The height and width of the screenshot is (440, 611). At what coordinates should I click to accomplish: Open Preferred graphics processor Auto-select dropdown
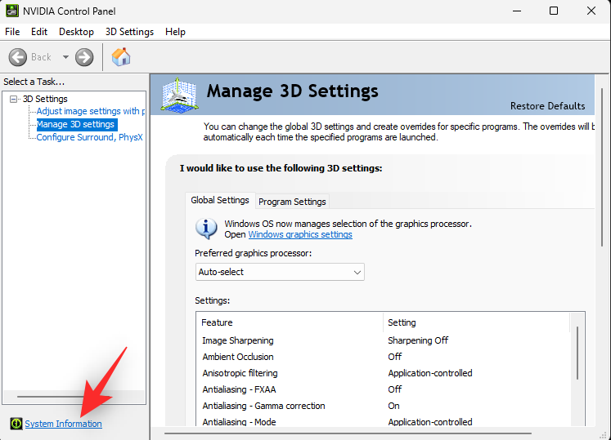pyautogui.click(x=280, y=272)
